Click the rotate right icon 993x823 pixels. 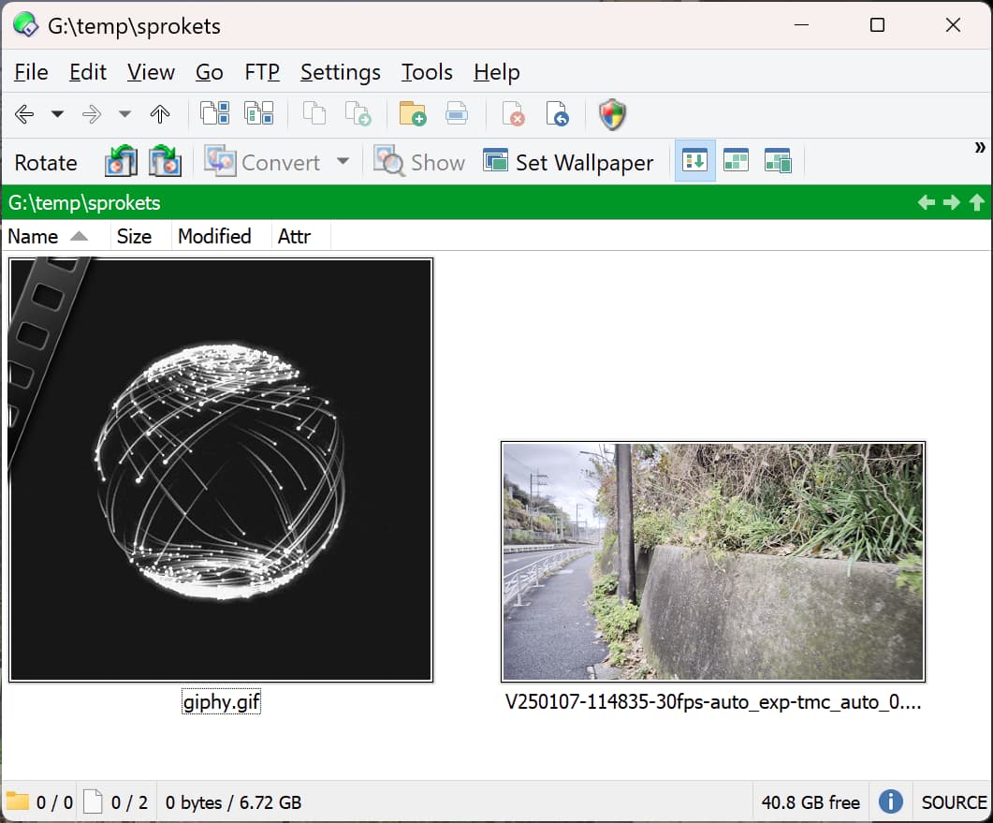click(x=166, y=161)
